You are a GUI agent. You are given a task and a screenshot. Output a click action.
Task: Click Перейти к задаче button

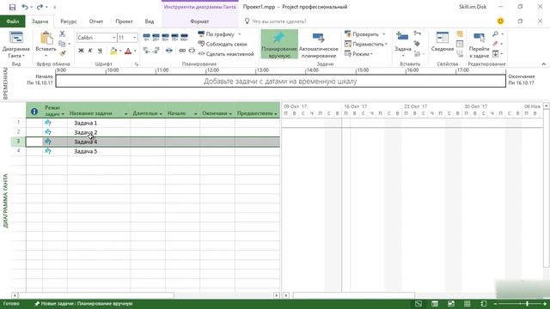click(x=479, y=45)
